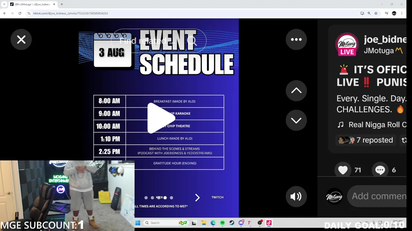Mute the sound with speaker icon
This screenshot has width=412, height=231.
[x=296, y=197]
